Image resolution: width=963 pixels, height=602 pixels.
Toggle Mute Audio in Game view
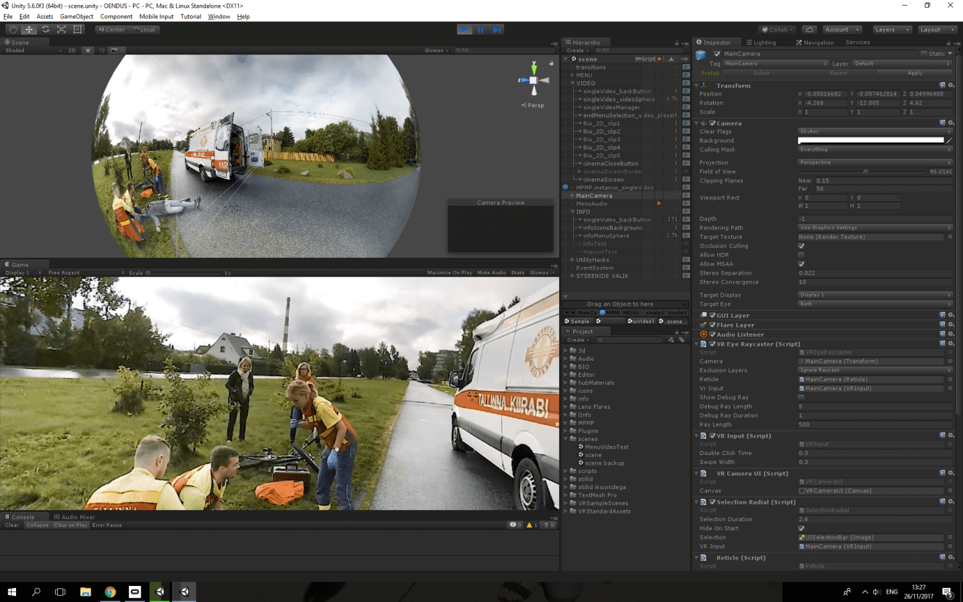pyautogui.click(x=492, y=273)
